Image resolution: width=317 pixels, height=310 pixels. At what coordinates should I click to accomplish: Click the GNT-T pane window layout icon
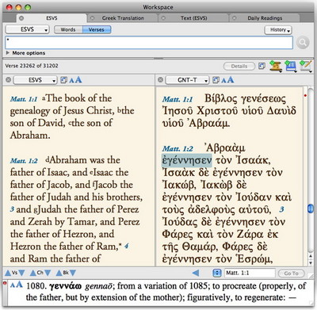(216, 80)
